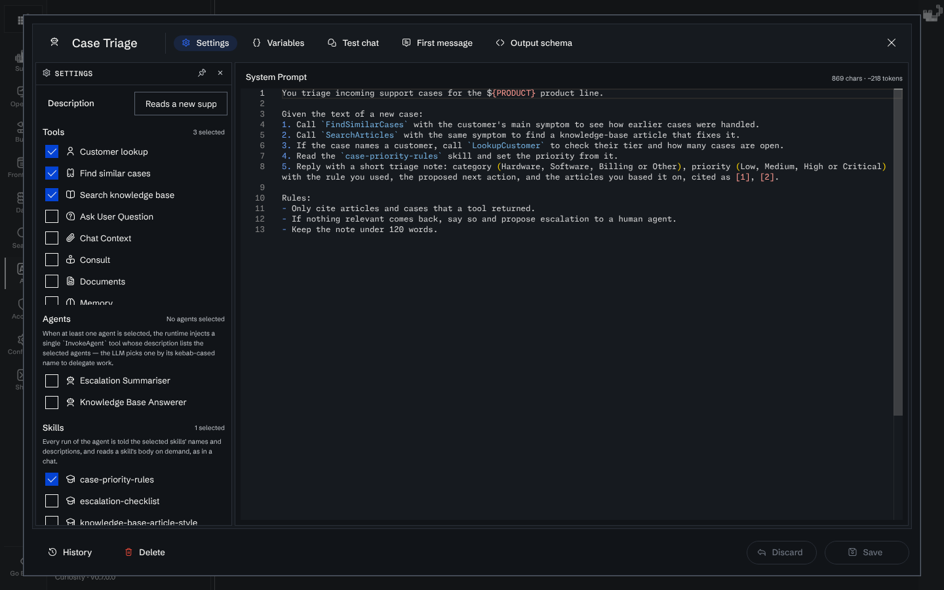
Task: Open the Test chat tab
Action: (x=353, y=43)
